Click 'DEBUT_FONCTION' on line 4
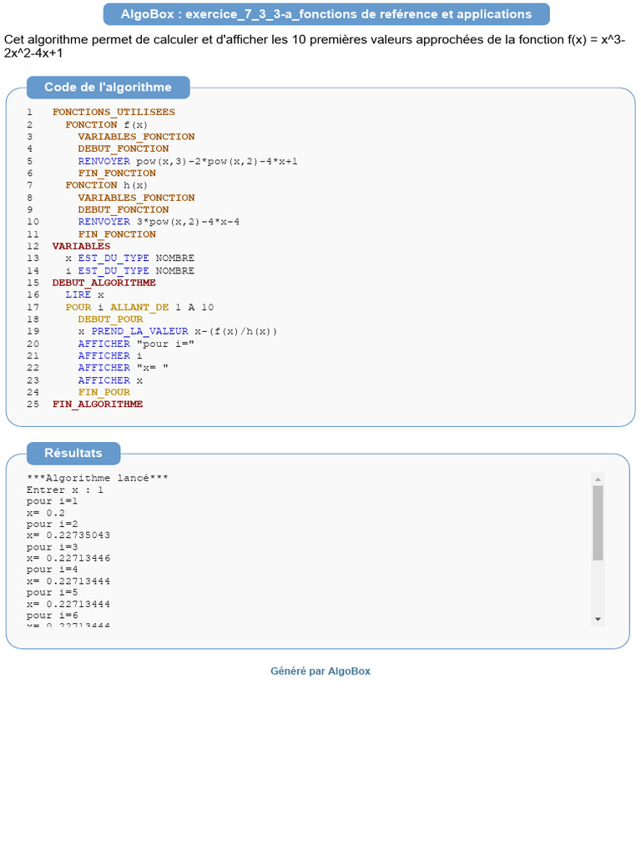Screen dimensions: 641x854 point(124,148)
